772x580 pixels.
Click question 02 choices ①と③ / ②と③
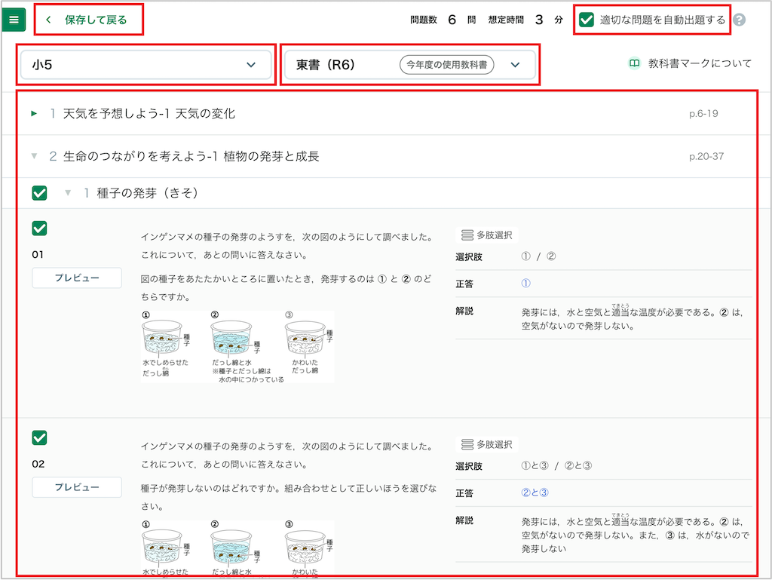pyautogui.click(x=556, y=466)
